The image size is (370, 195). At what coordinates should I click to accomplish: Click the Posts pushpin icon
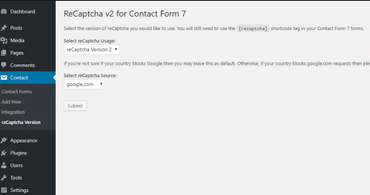[4, 28]
